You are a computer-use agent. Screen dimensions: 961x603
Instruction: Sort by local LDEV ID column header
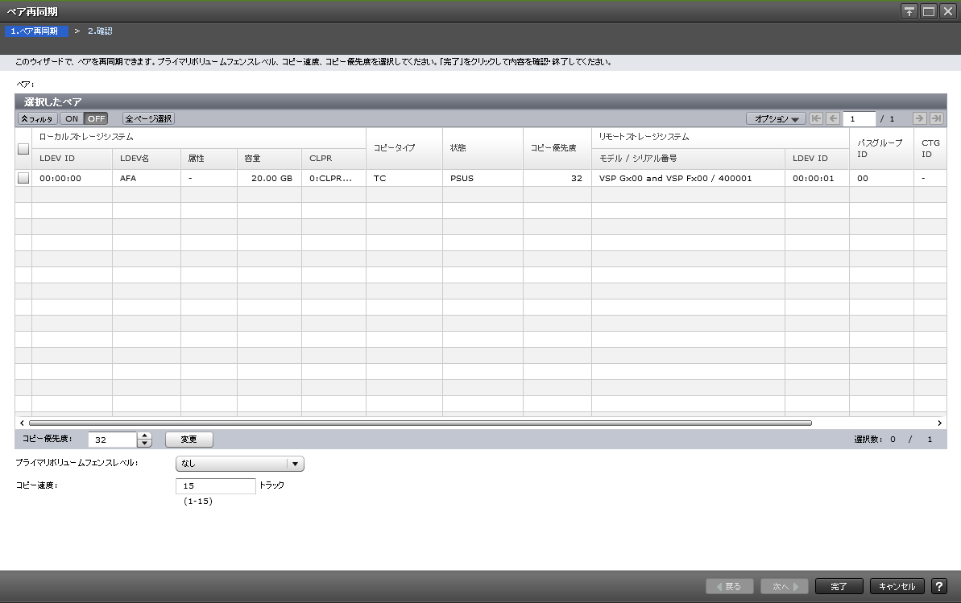[72, 159]
